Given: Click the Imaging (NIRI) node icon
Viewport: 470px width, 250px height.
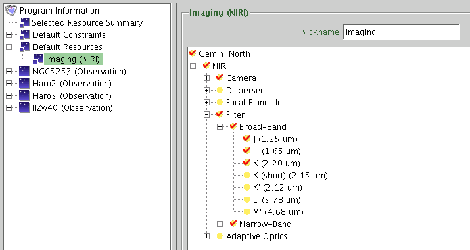Looking at the screenshot, I should pyautogui.click(x=38, y=59).
